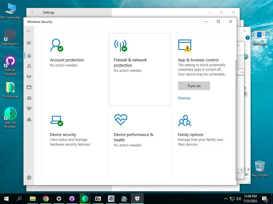The width and height of the screenshot is (273, 204).
Task: Click Windows Security shield in taskbar
Action: point(137,199)
